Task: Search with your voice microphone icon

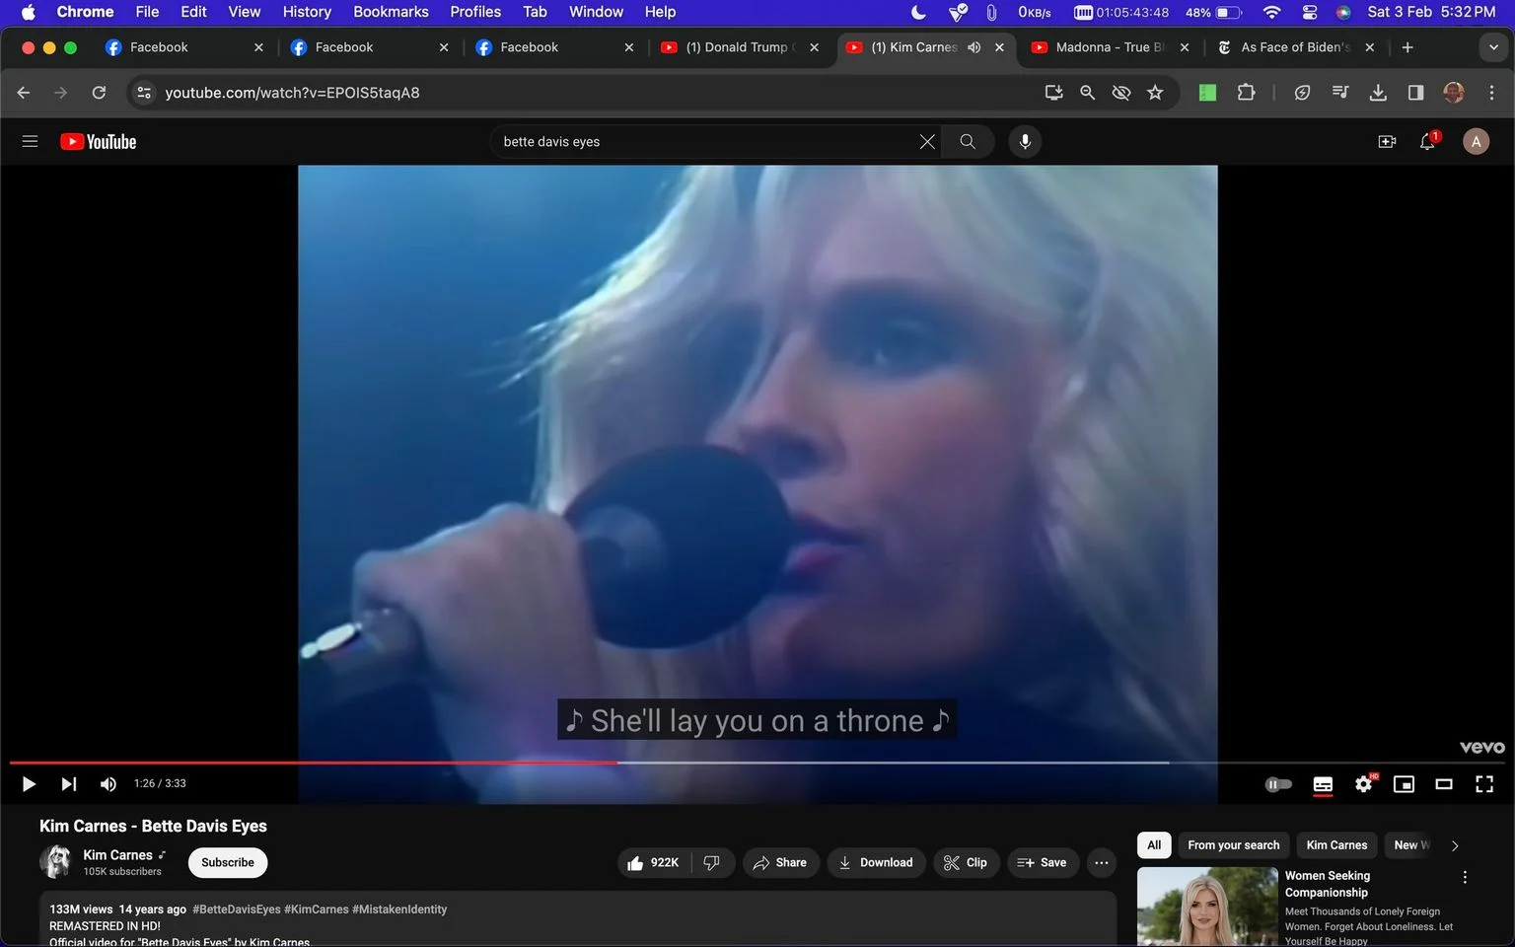Action: point(1025,142)
